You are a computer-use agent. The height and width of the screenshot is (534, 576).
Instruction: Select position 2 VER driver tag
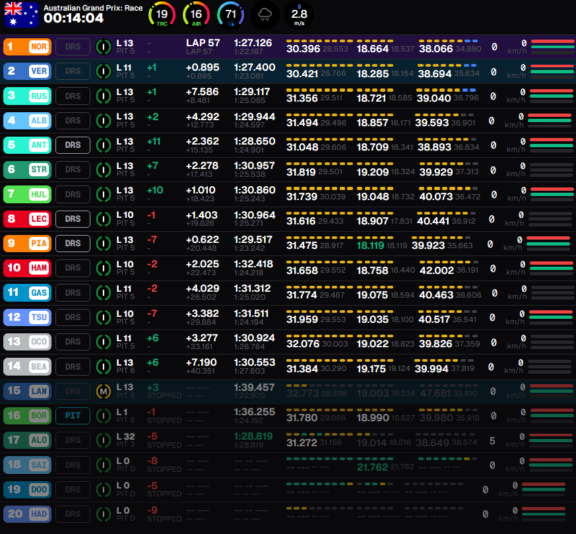(27, 71)
